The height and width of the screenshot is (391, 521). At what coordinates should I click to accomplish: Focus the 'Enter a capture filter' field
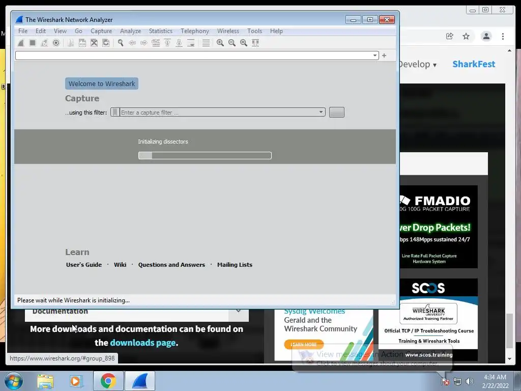pos(219,113)
